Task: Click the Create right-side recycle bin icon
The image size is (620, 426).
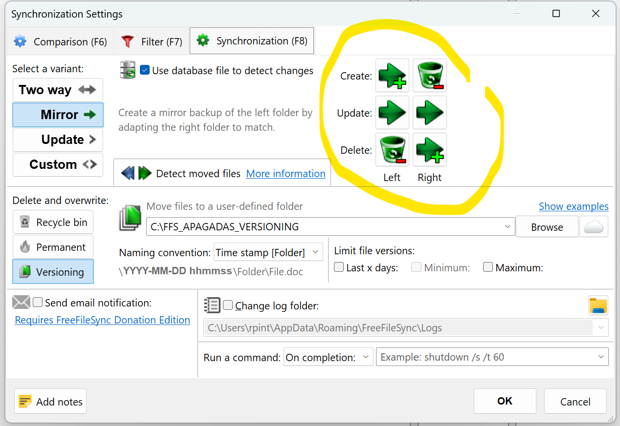Action: coord(430,76)
